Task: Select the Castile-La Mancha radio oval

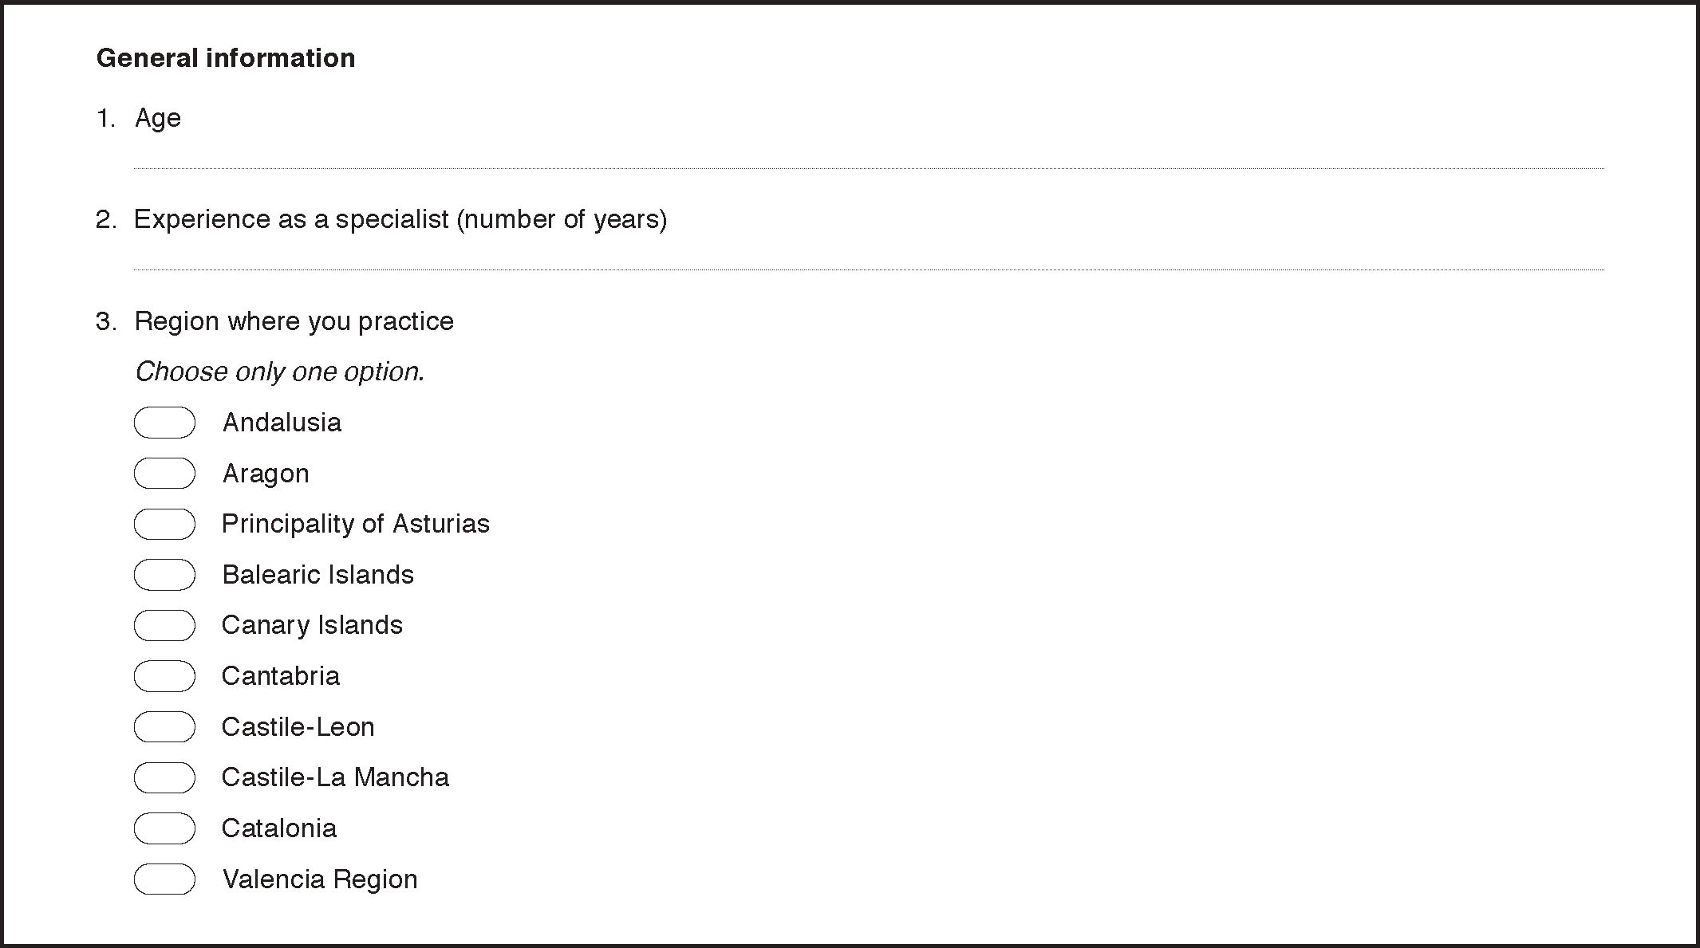Action: click(x=164, y=777)
